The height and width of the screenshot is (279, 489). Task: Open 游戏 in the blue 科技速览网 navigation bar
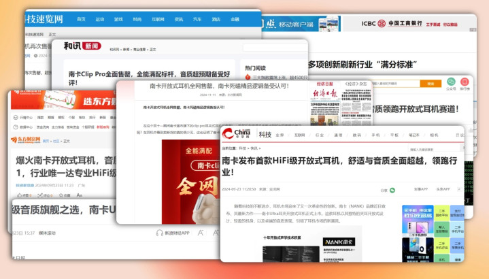118,19
